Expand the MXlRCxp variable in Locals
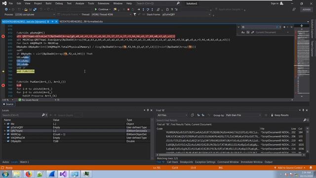Viewport: 316px width, 178px height. 5,134
